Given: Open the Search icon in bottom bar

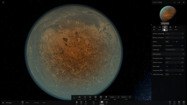Looking at the screenshot, I should 174,102.
